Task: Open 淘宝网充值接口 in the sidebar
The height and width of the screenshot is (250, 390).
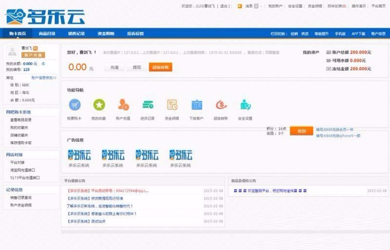Action: (x=23, y=170)
